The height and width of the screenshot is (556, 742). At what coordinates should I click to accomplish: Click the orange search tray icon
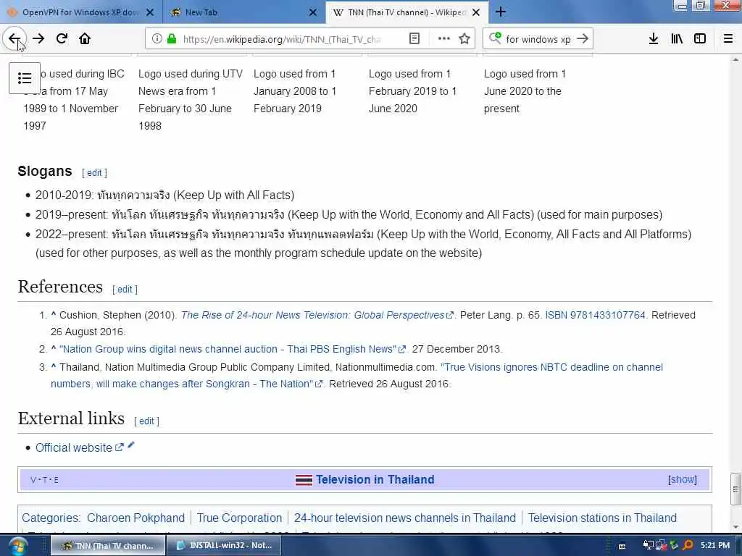tap(688, 545)
